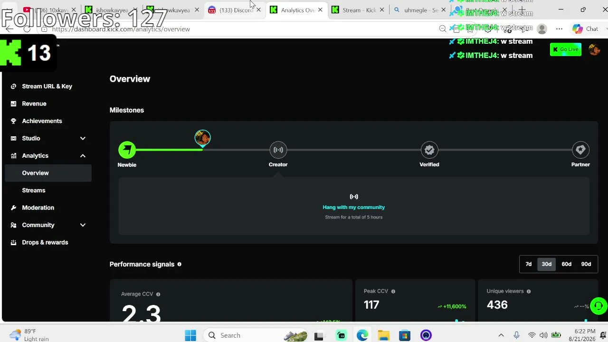This screenshot has height=342, width=608.
Task: Click the Kick logo in header
Action: click(11, 53)
